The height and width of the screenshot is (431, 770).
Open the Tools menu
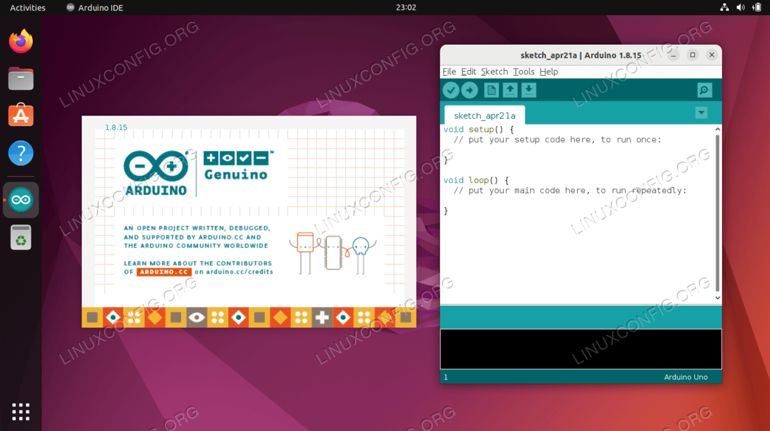524,71
